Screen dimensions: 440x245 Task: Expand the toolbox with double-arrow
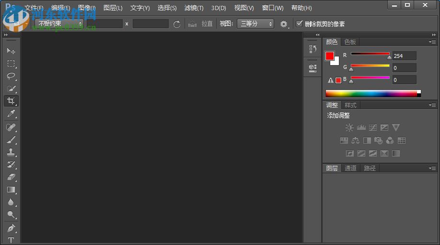pyautogui.click(x=6, y=35)
